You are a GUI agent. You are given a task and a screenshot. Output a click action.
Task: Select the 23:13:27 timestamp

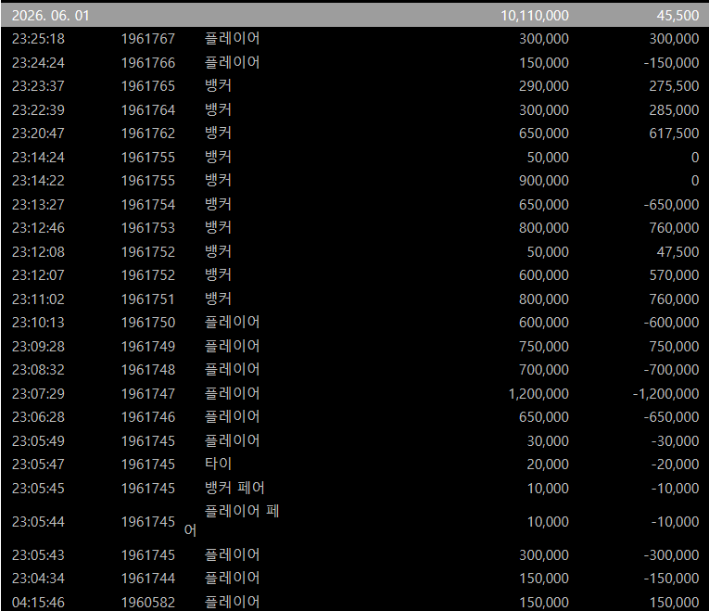coord(38,204)
